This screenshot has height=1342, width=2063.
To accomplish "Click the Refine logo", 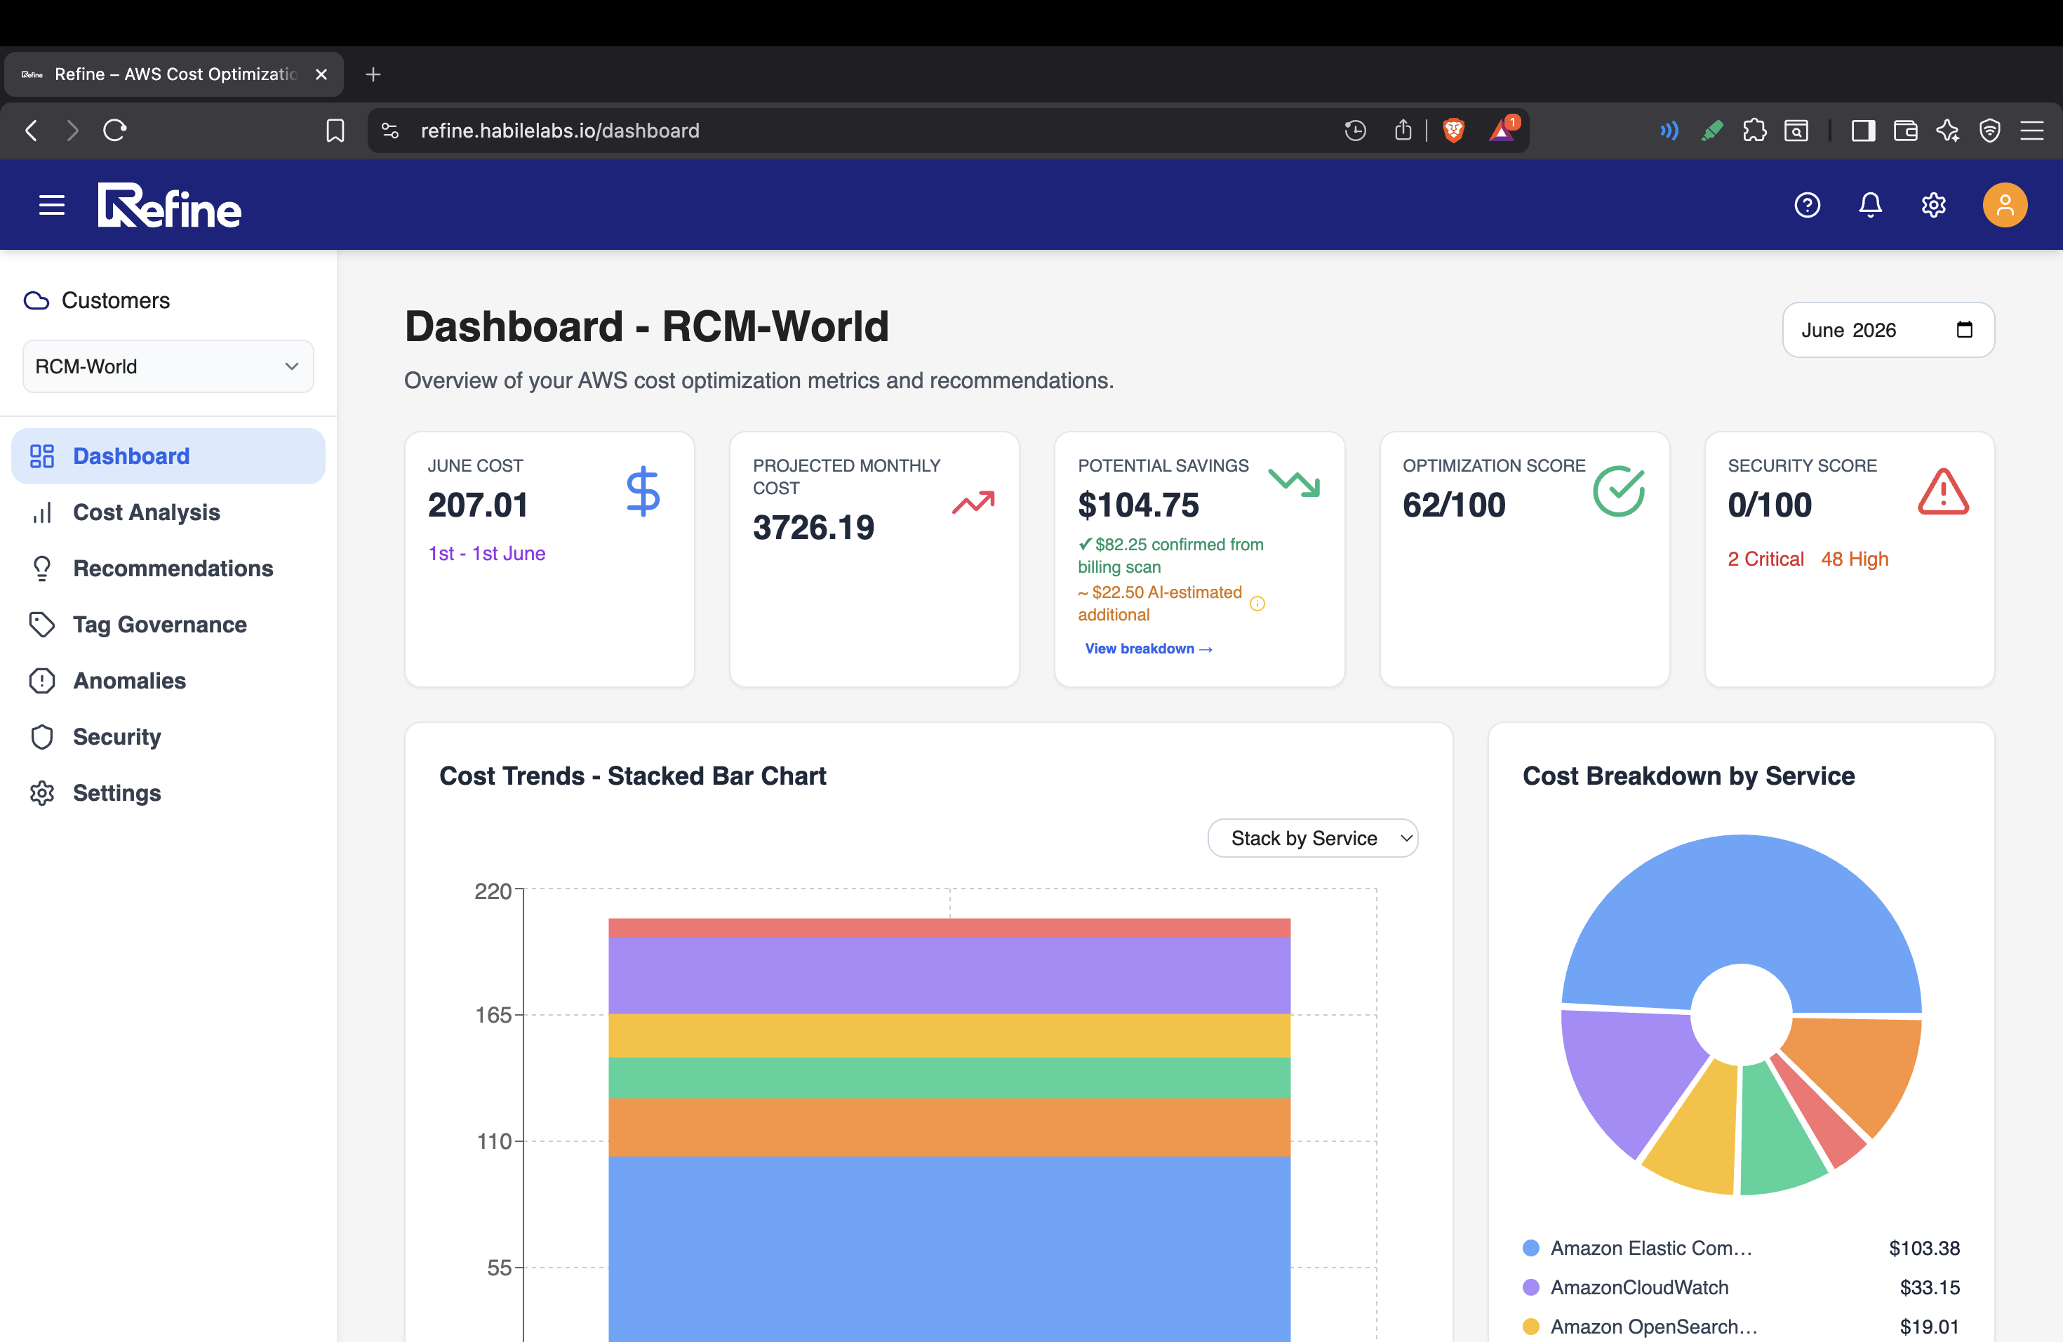I will pos(170,206).
